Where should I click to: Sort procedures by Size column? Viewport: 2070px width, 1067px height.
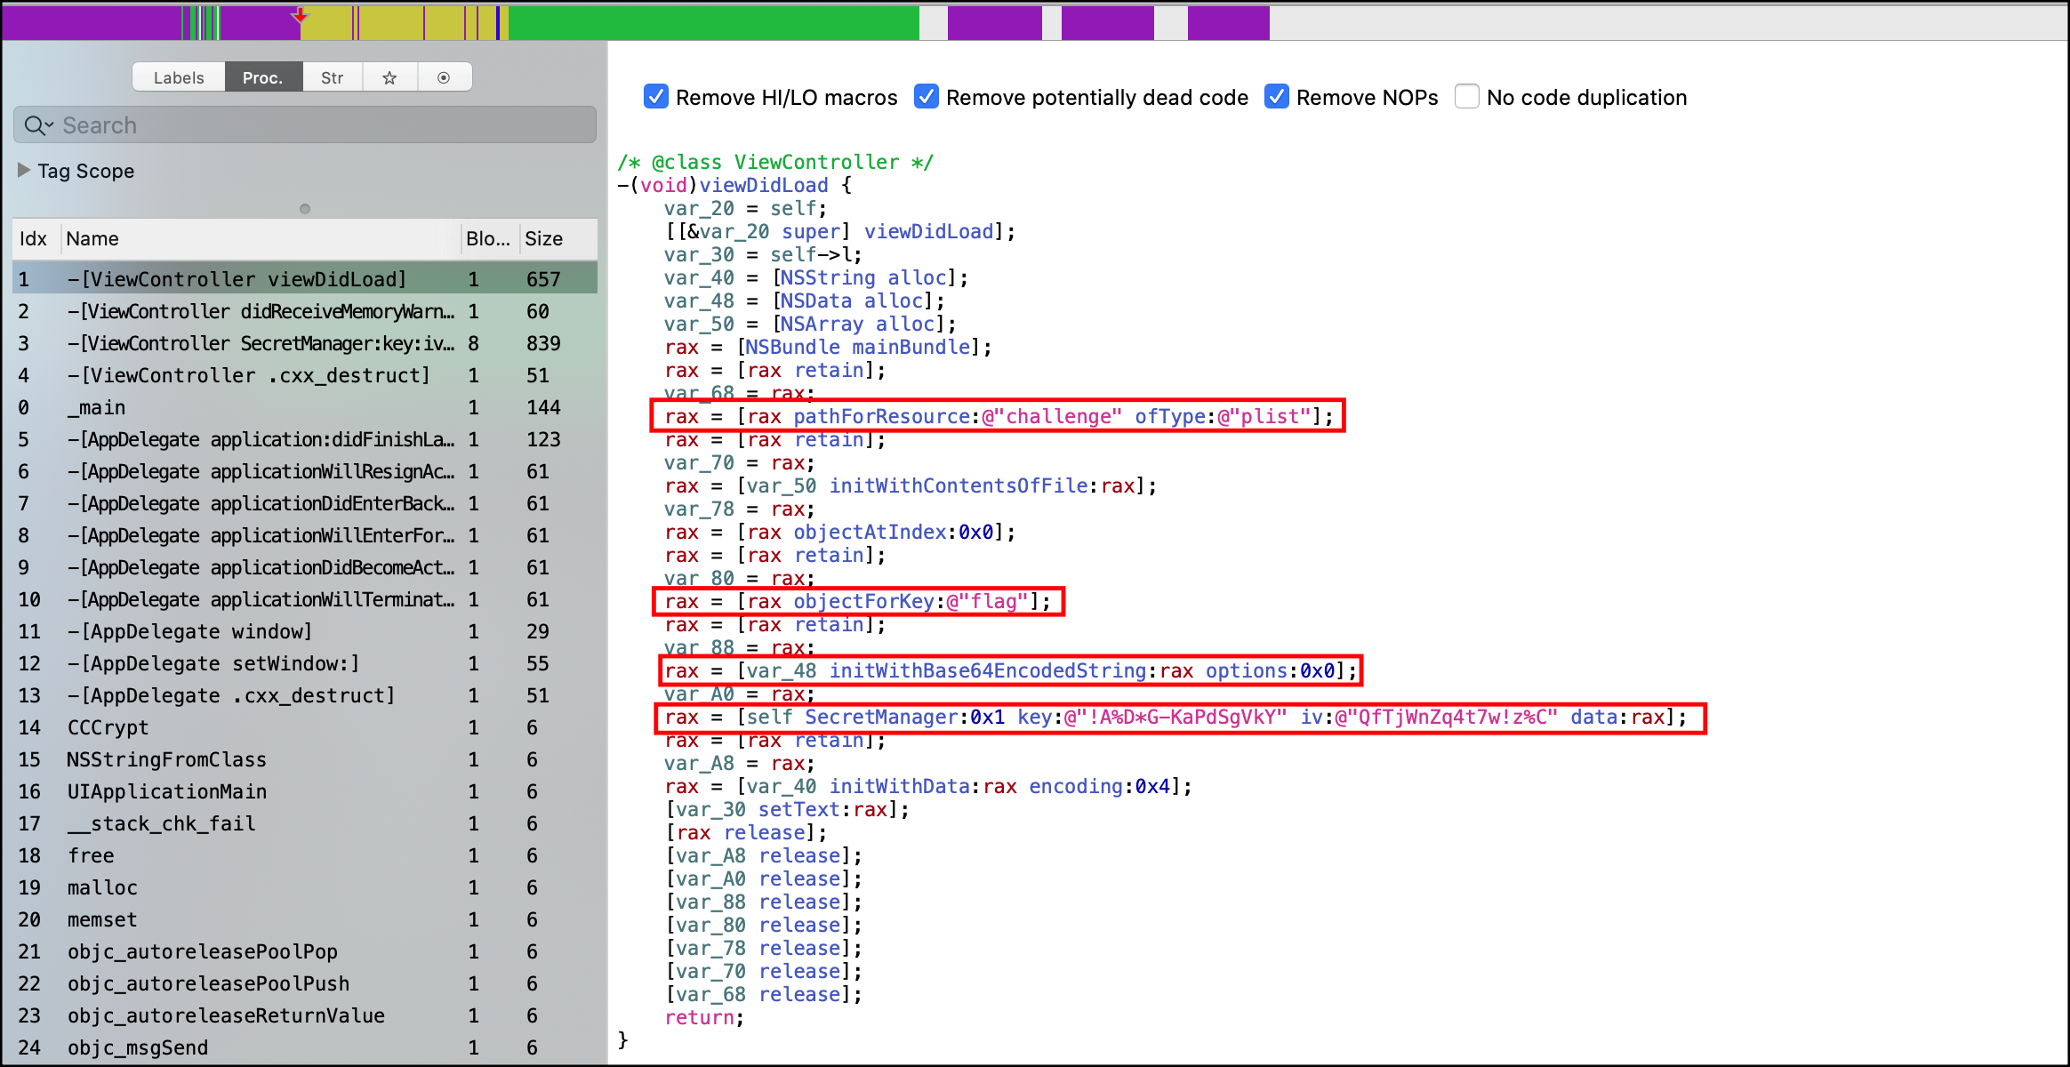click(543, 238)
